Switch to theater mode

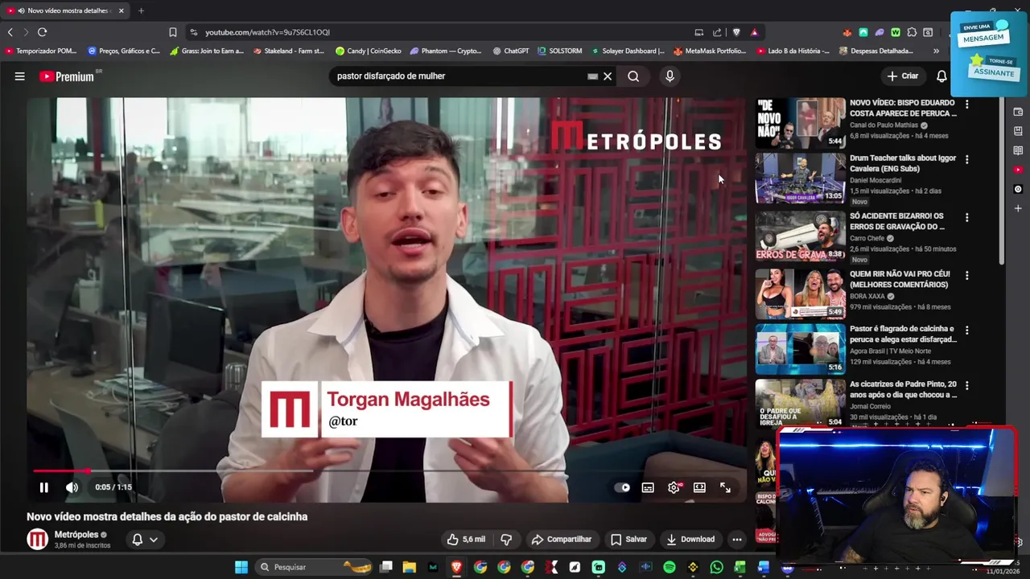[x=699, y=487]
